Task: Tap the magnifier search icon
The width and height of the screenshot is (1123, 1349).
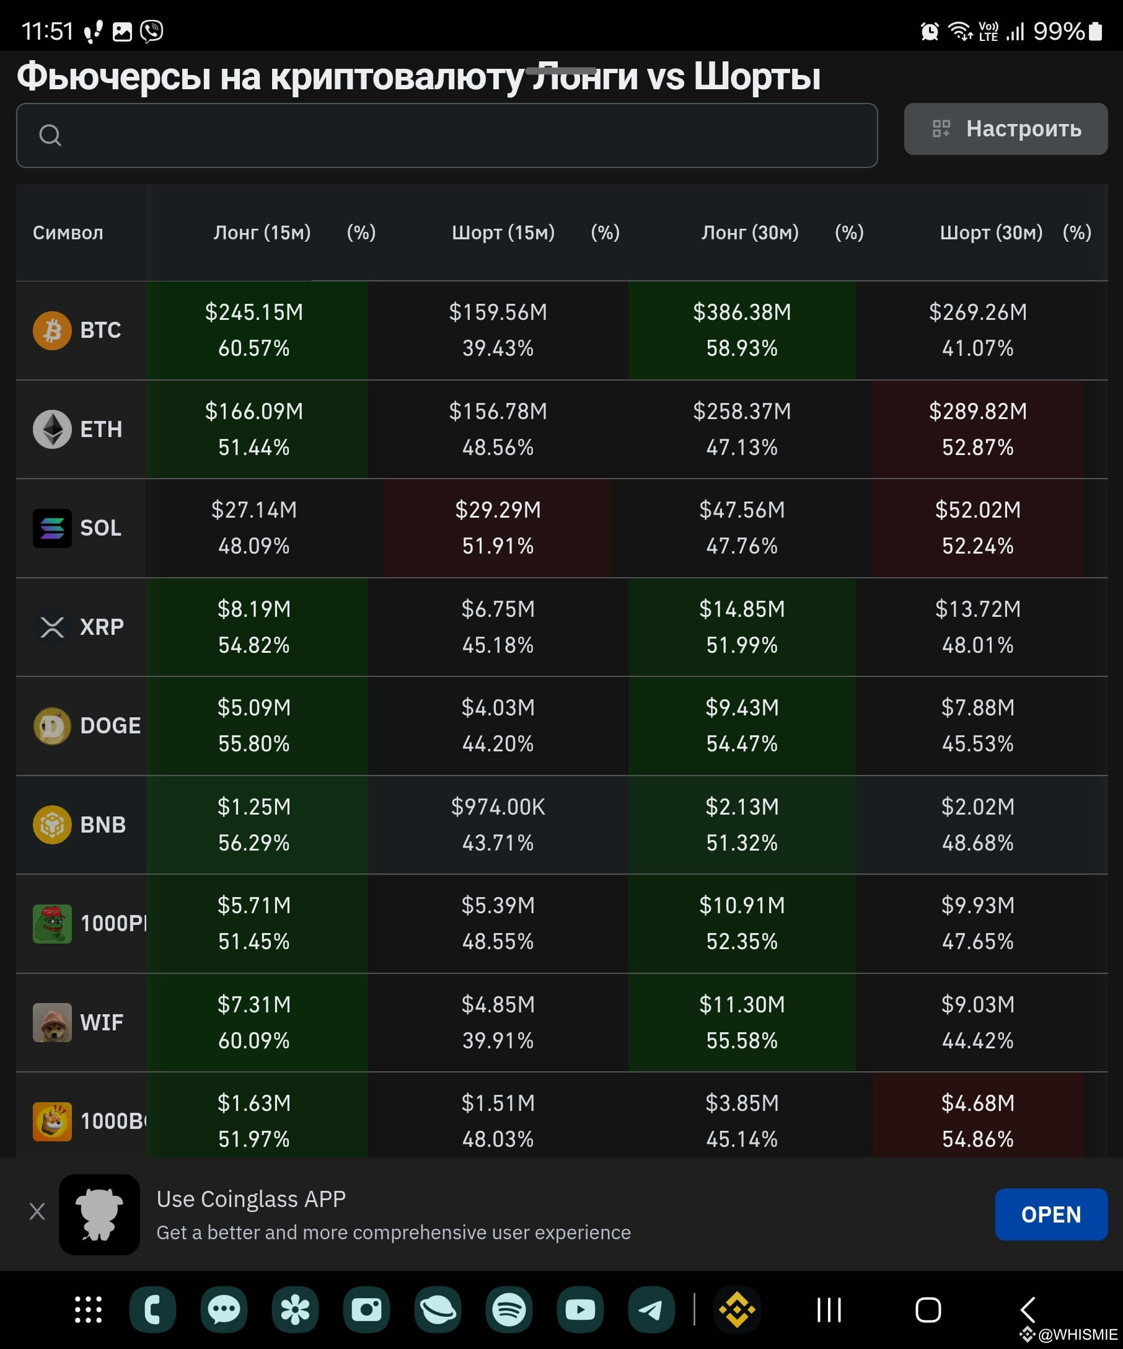Action: pyautogui.click(x=50, y=136)
